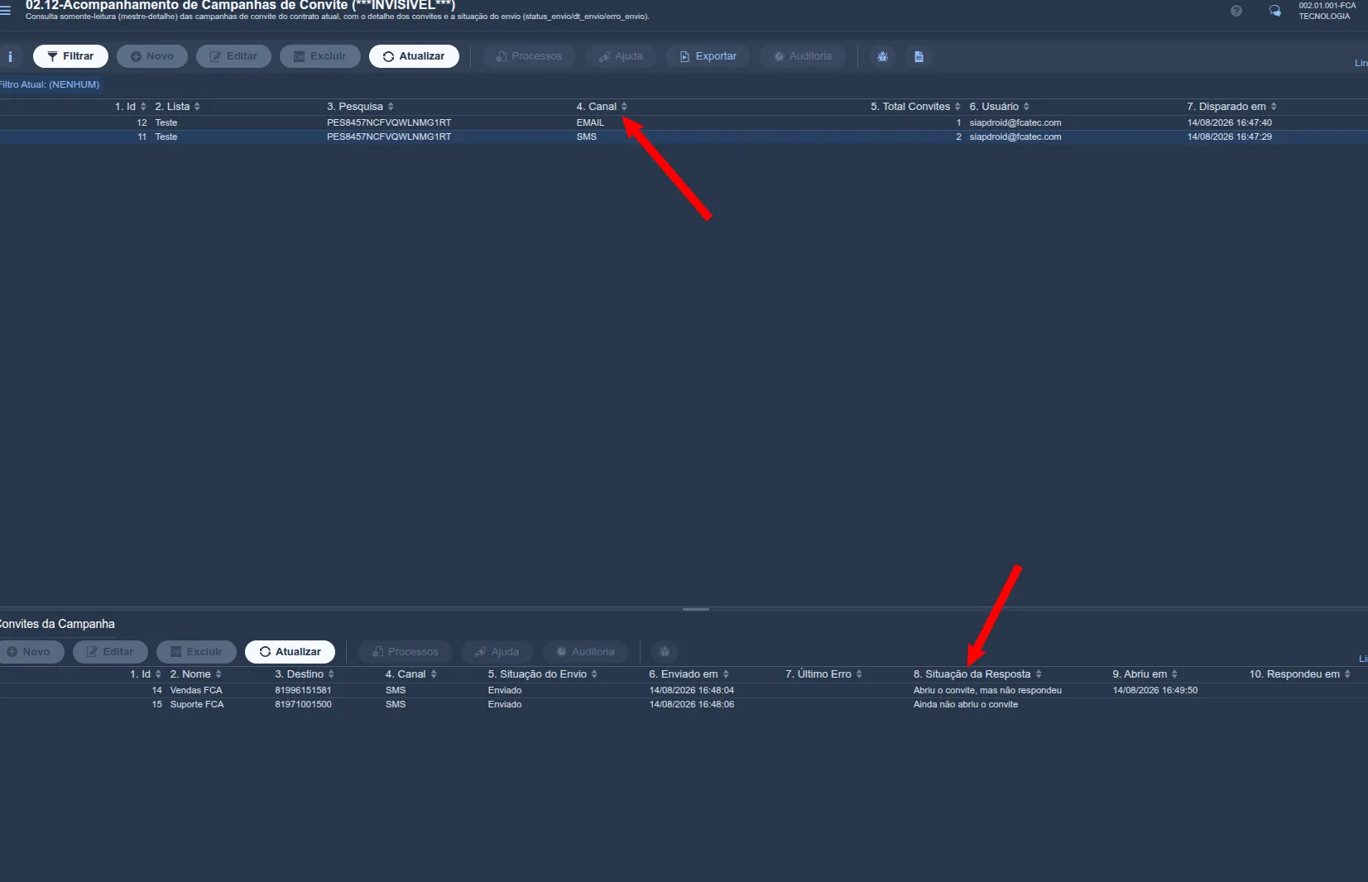Image resolution: width=1368 pixels, height=882 pixels.
Task: Select the campaign row with EMAIL canal
Action: [684, 122]
